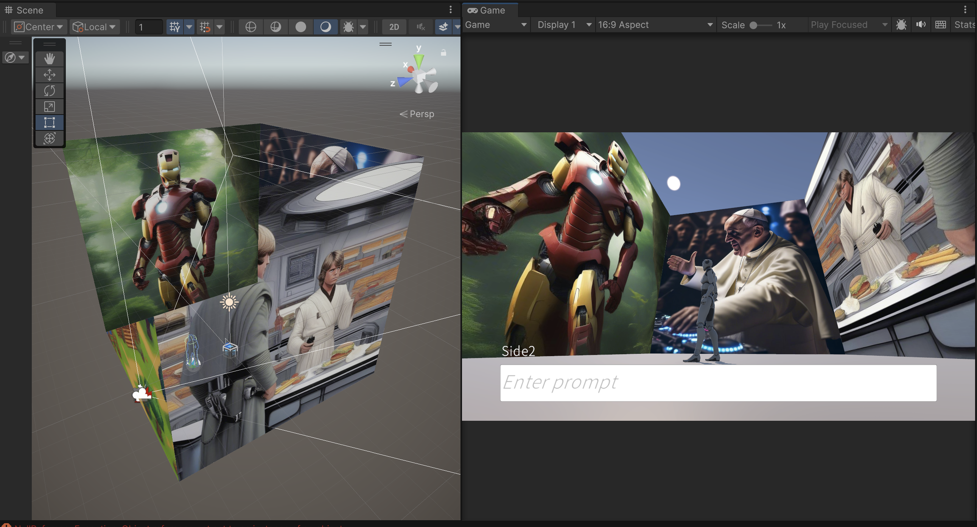This screenshot has width=977, height=527.
Task: Click the grid snap increment field
Action: 149,27
